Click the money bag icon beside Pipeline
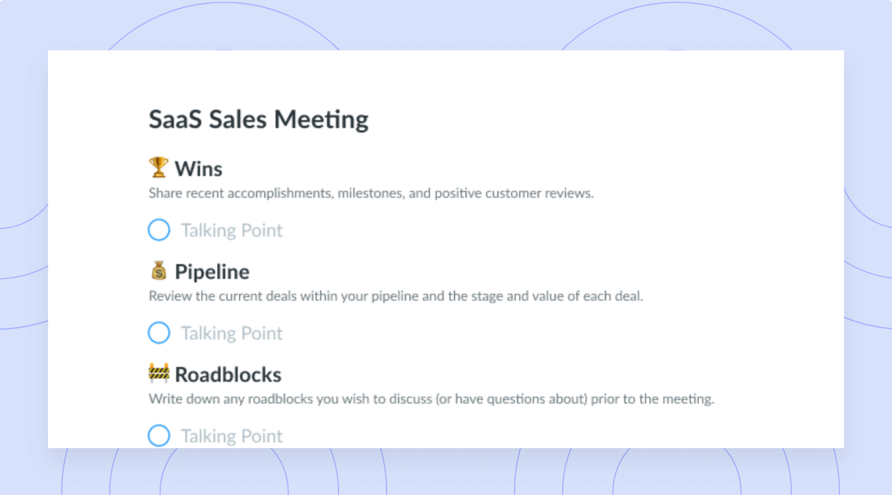892x495 pixels. [159, 270]
